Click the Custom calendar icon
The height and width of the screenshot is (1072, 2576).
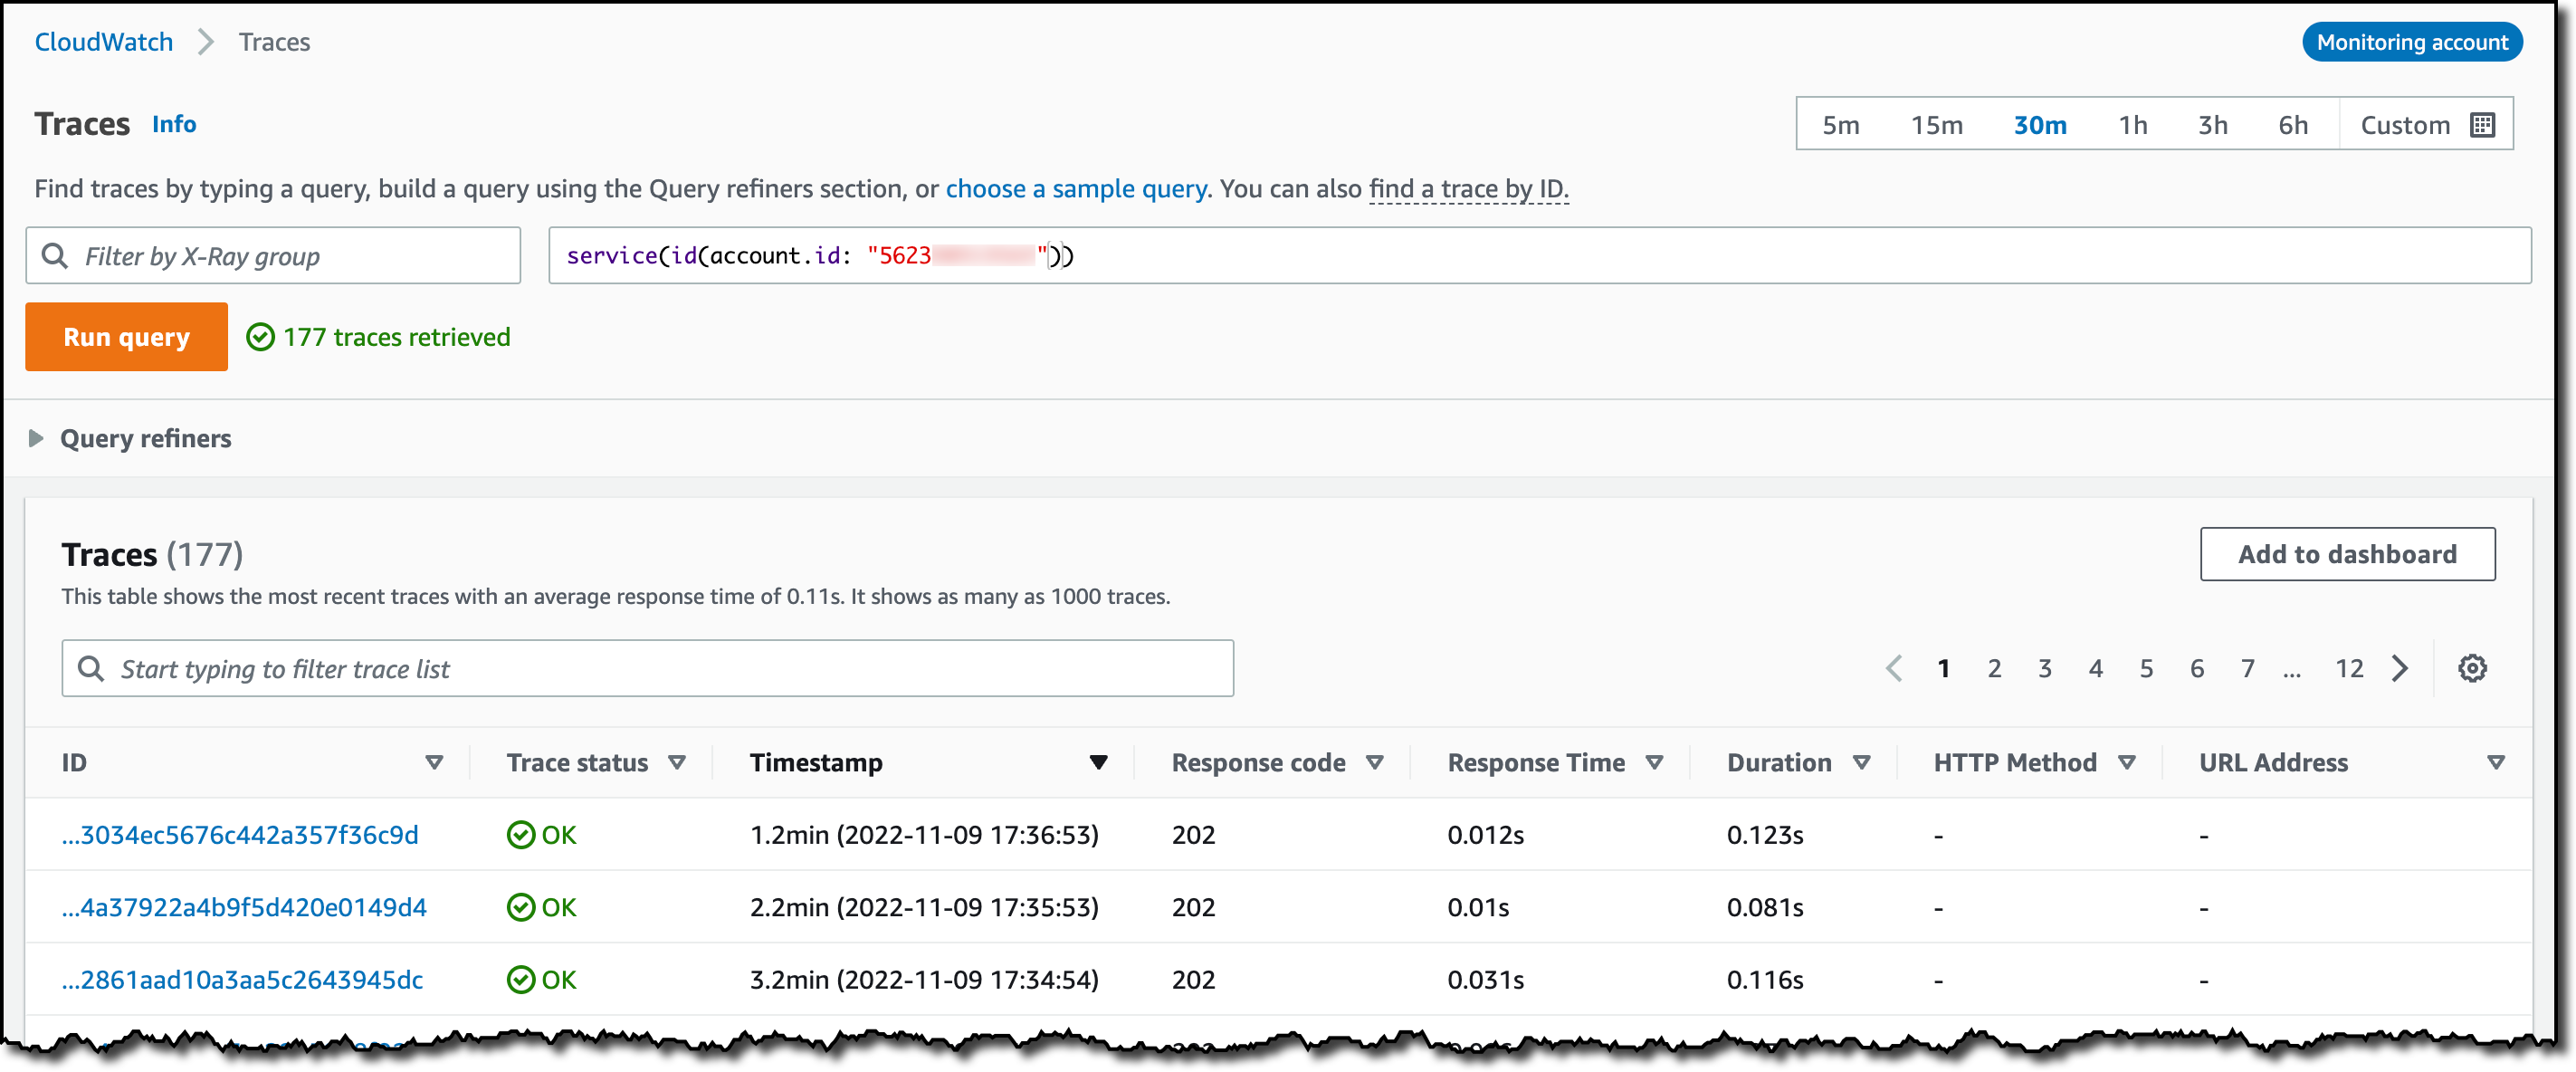click(x=2482, y=125)
